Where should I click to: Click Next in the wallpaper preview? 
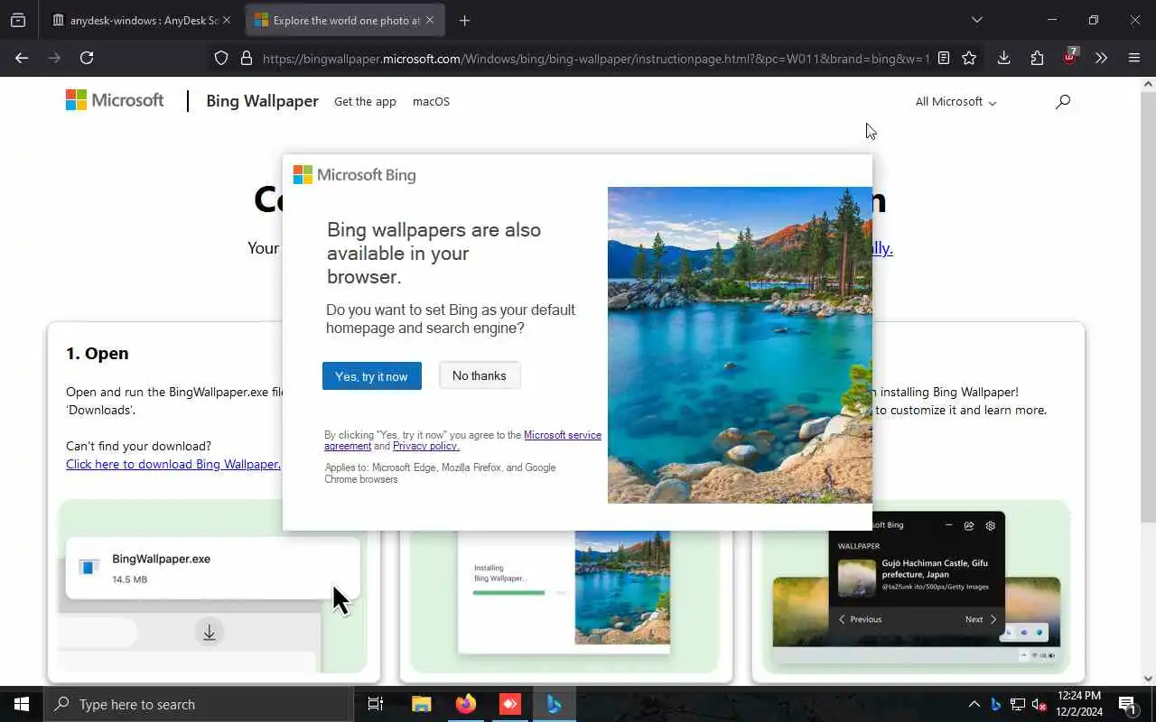[x=981, y=619]
